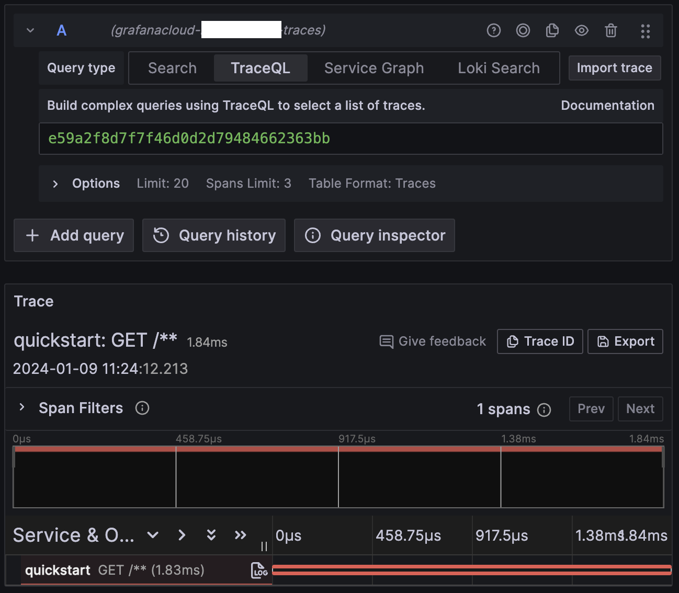Open the query help icon
The height and width of the screenshot is (593, 679).
(493, 31)
